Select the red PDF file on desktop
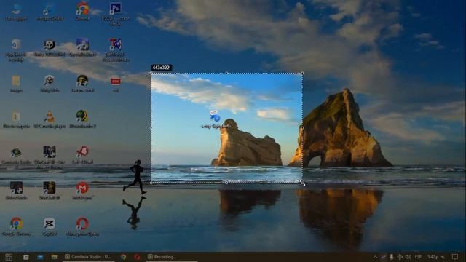This screenshot has width=466, height=262. pyautogui.click(x=116, y=84)
